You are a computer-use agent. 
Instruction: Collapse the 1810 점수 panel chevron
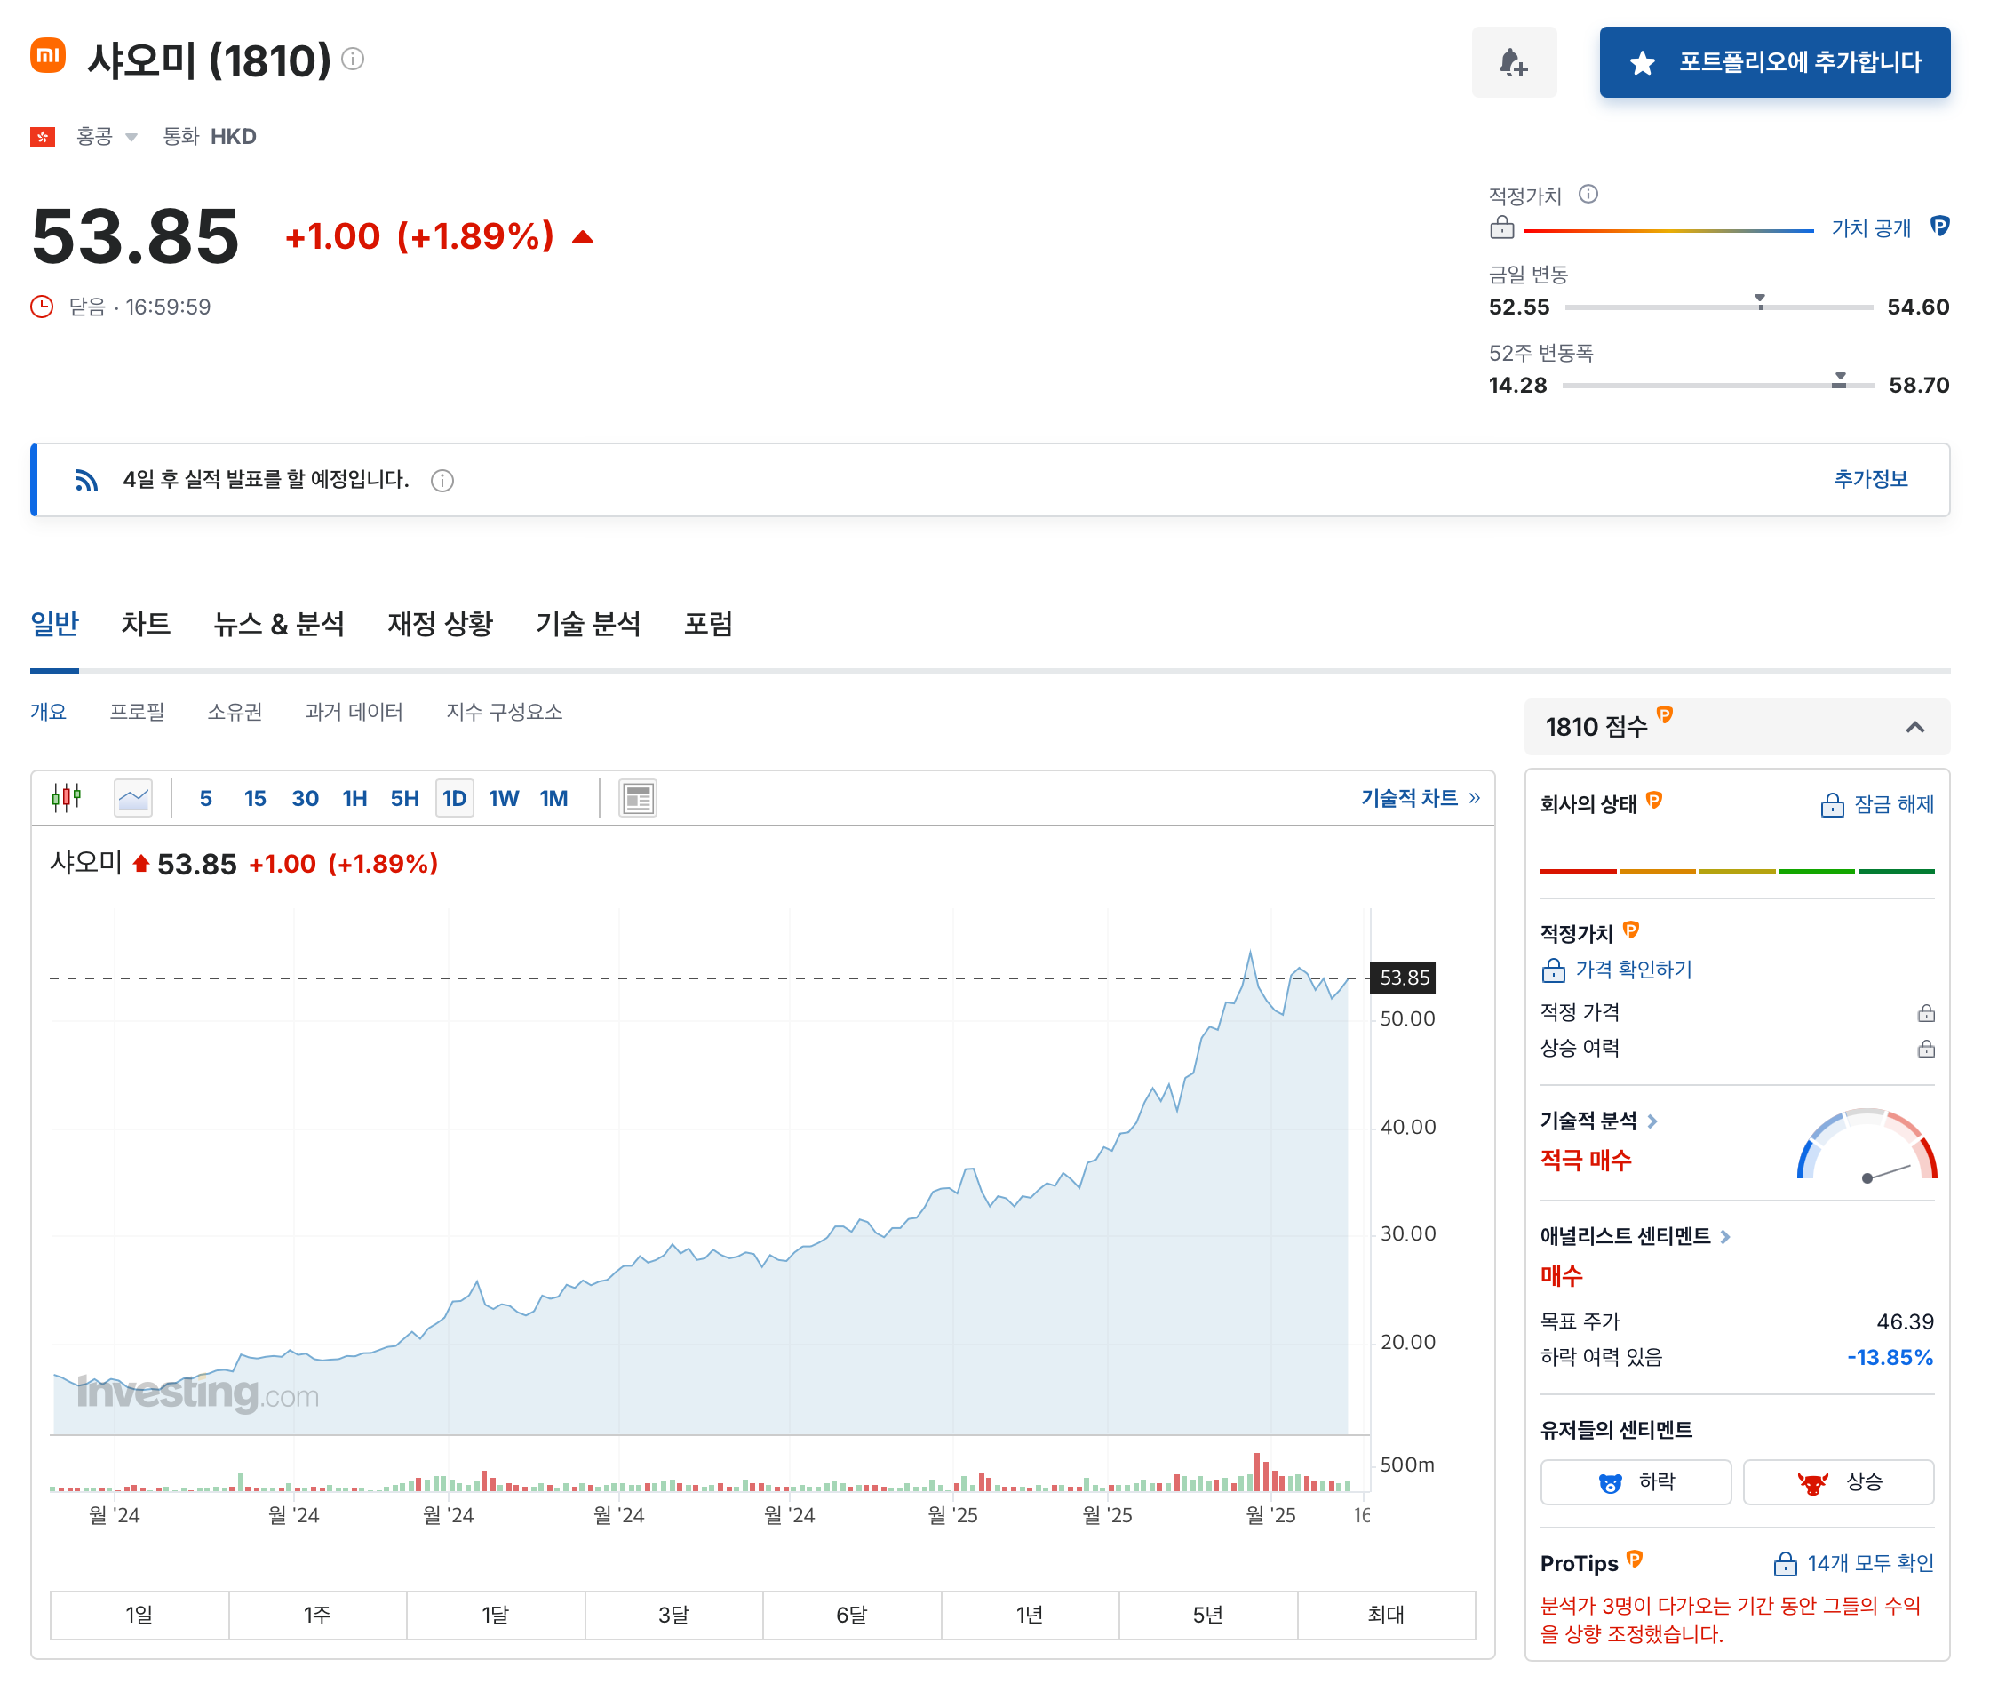point(1914,727)
